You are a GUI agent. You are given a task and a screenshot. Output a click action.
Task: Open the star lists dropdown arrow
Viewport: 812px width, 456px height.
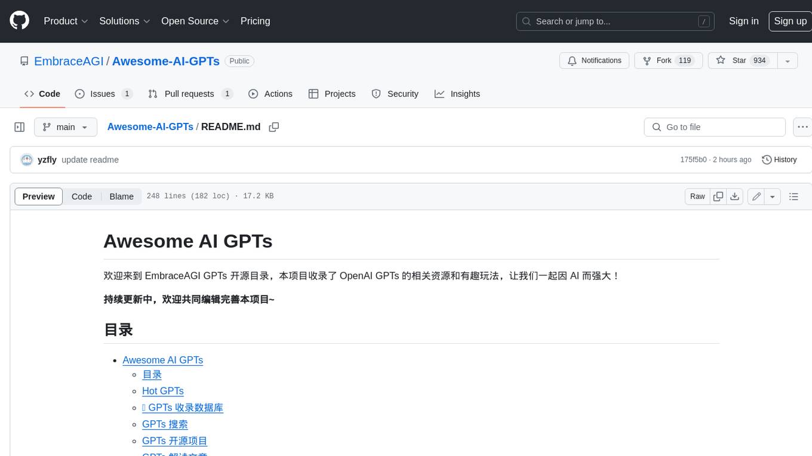[787, 61]
